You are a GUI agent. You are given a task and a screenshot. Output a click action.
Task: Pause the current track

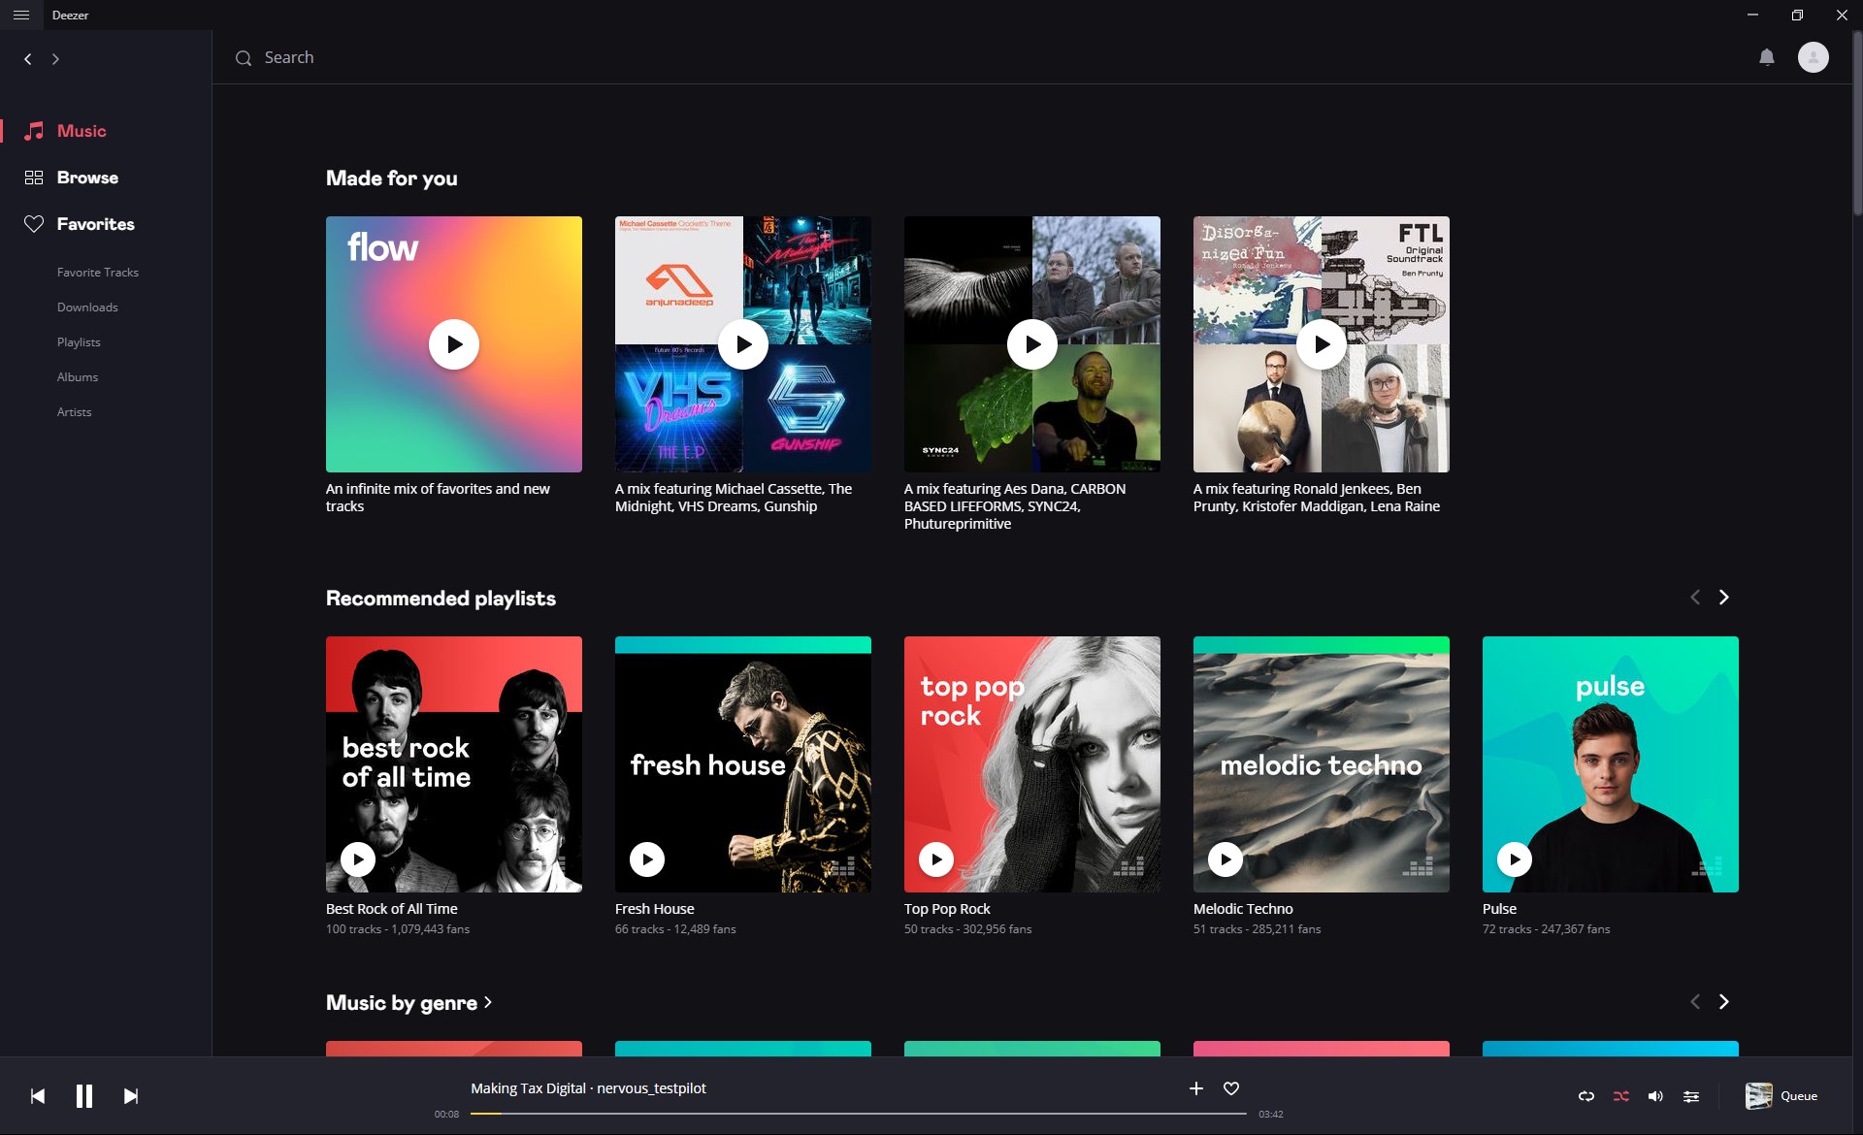(84, 1096)
